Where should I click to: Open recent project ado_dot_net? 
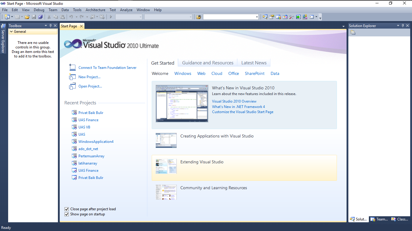88,149
